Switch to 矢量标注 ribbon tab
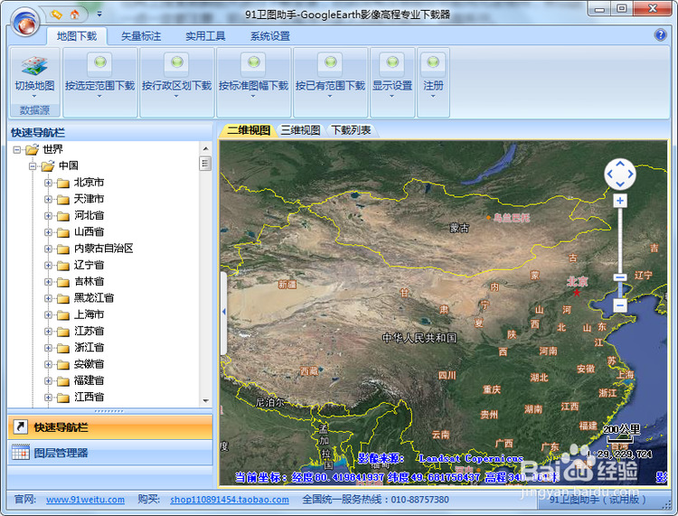The height and width of the screenshot is (516, 678). pyautogui.click(x=141, y=36)
